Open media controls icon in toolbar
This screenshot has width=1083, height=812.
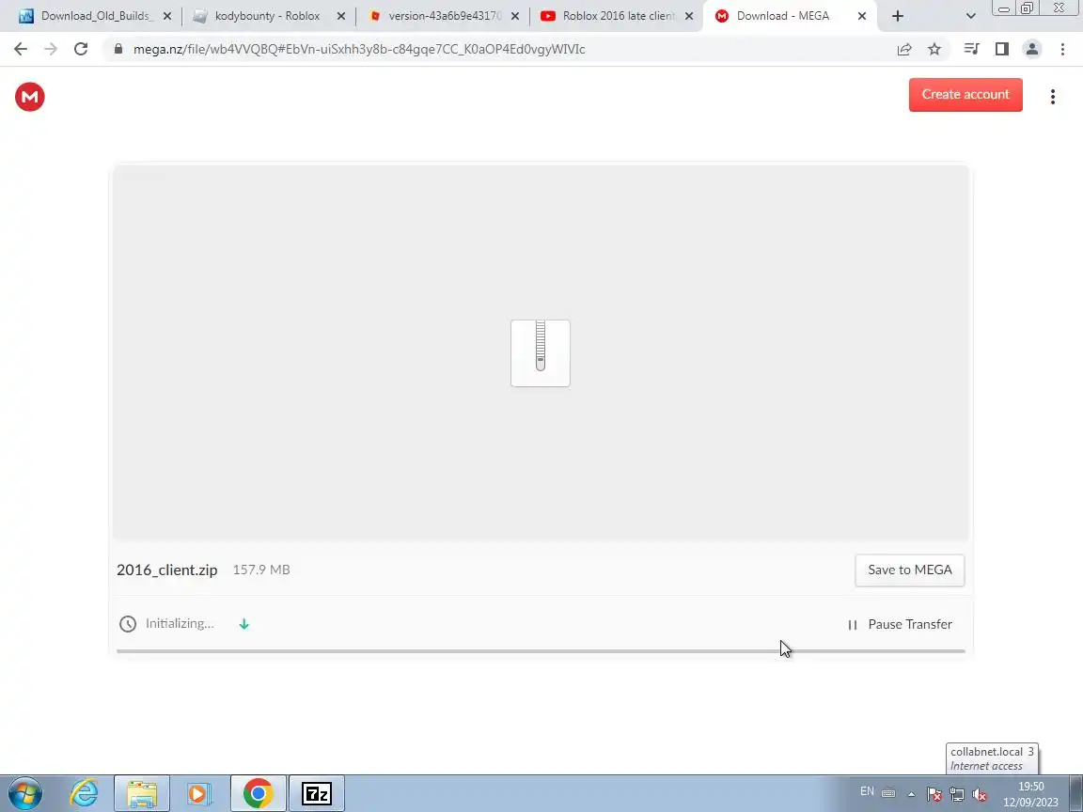coord(972,49)
